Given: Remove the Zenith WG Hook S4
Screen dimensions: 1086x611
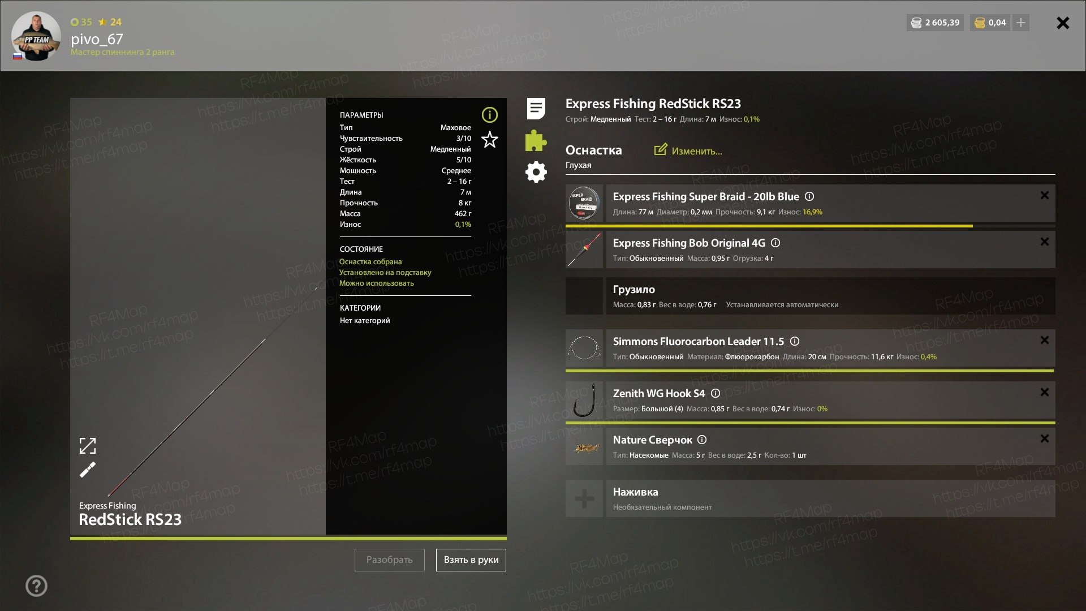Looking at the screenshot, I should (x=1044, y=392).
